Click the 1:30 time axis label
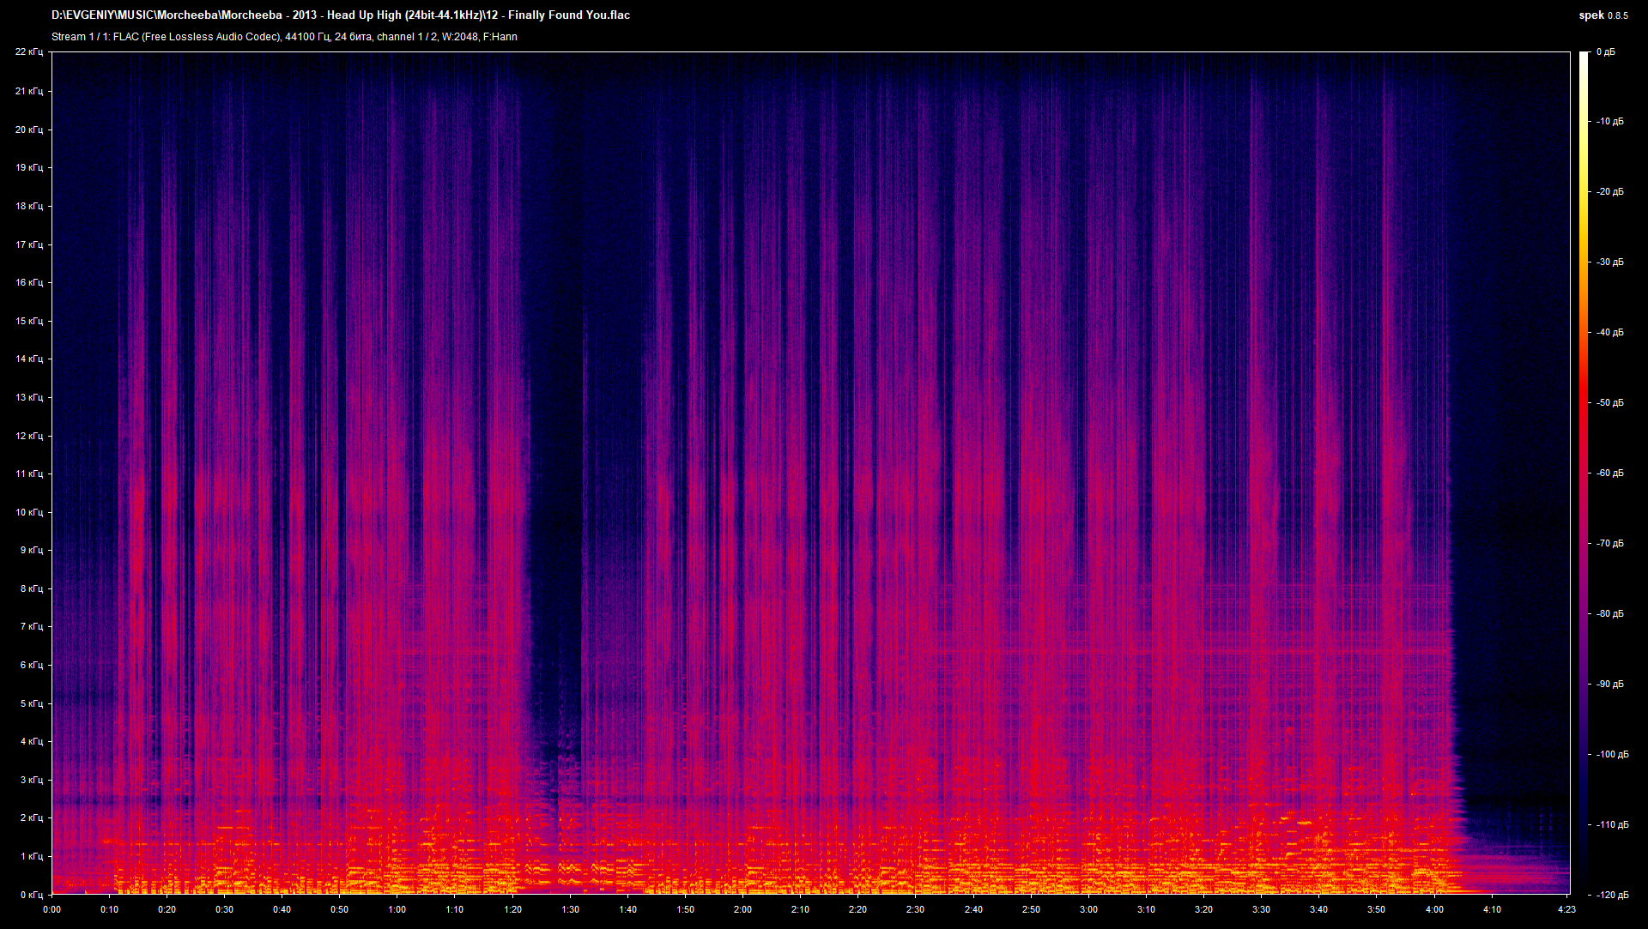1648x929 pixels. [570, 910]
